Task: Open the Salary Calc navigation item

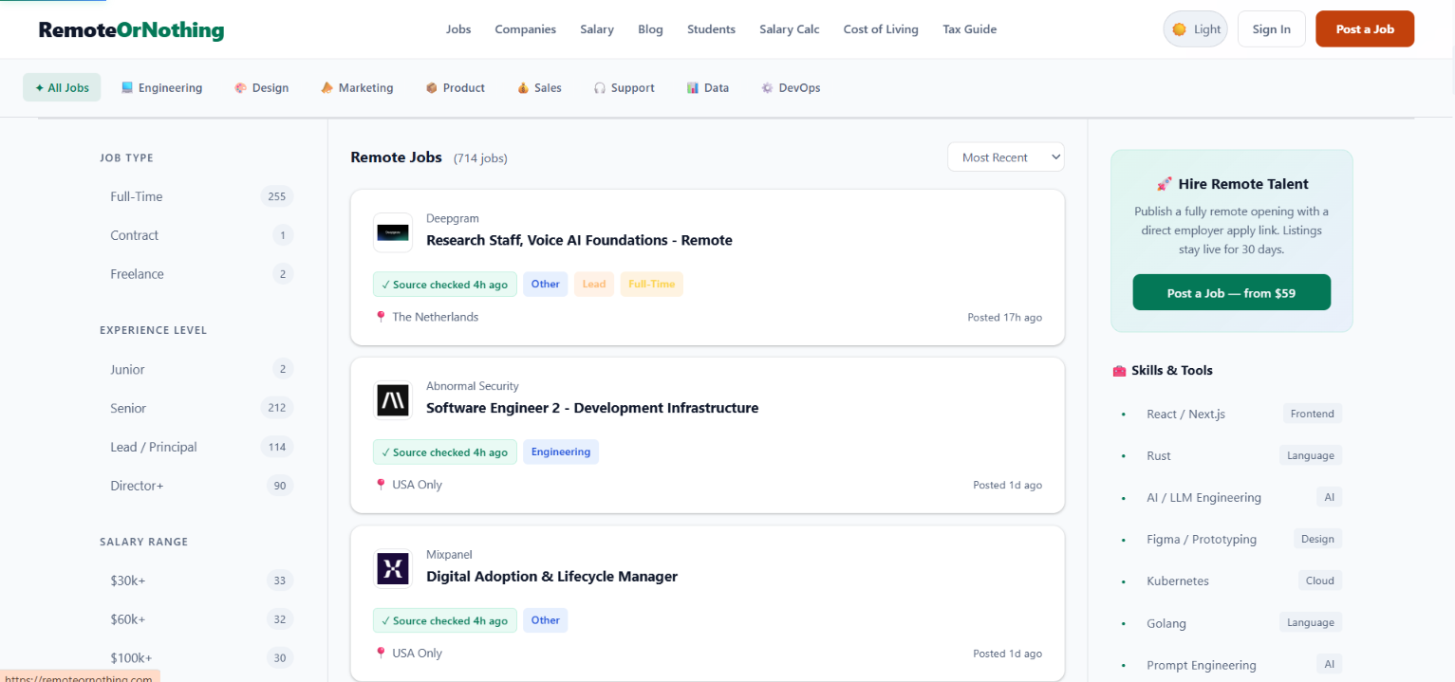Action: [x=790, y=29]
